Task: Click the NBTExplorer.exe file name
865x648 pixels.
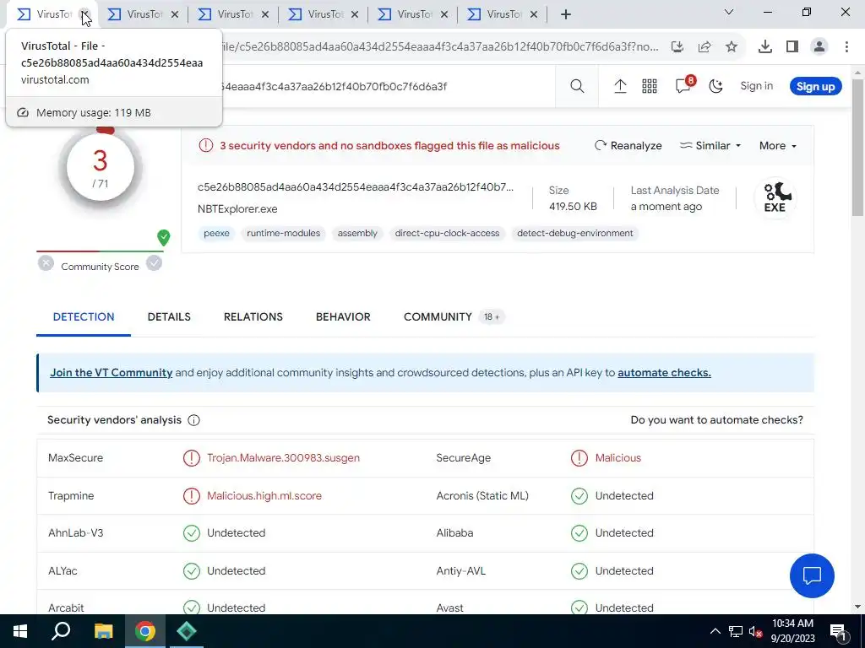Action: coord(237,209)
